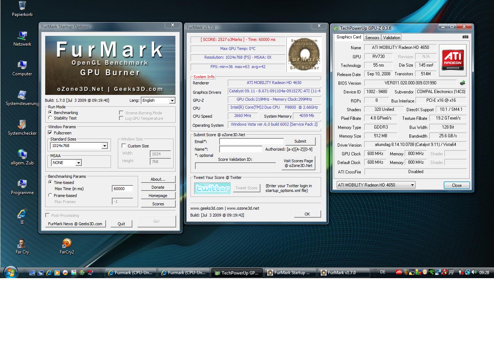This screenshot has height=352, width=494.
Task: Open the Windows Start orb
Action: click(10, 272)
